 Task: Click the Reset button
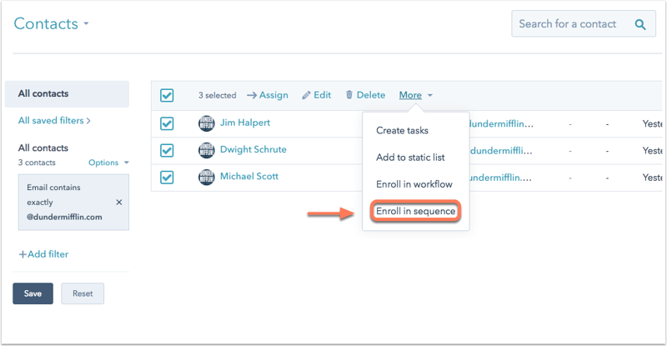(83, 293)
